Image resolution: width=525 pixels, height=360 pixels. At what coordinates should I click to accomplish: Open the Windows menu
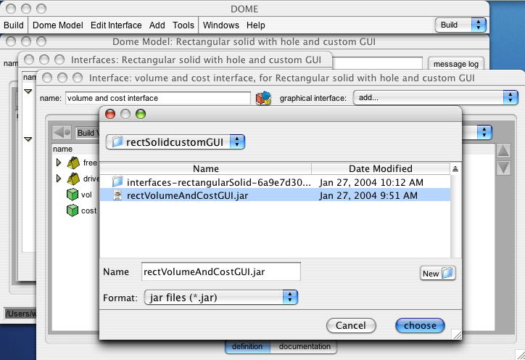pyautogui.click(x=221, y=25)
